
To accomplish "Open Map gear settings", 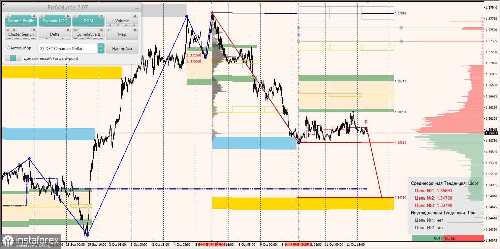I will click(x=135, y=30).
